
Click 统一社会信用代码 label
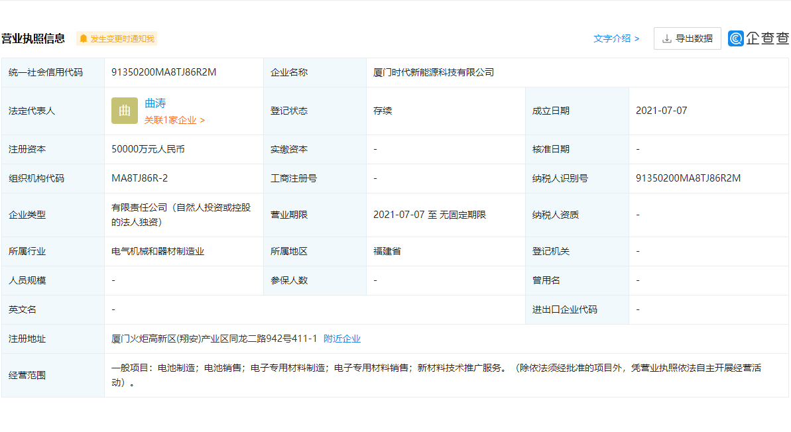point(45,73)
